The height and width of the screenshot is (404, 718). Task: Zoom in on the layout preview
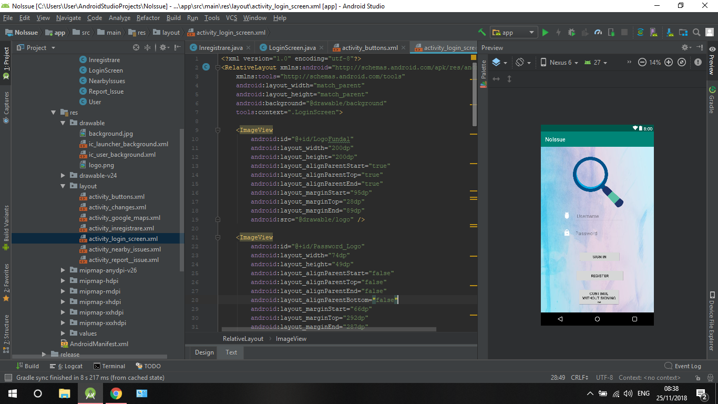point(669,62)
